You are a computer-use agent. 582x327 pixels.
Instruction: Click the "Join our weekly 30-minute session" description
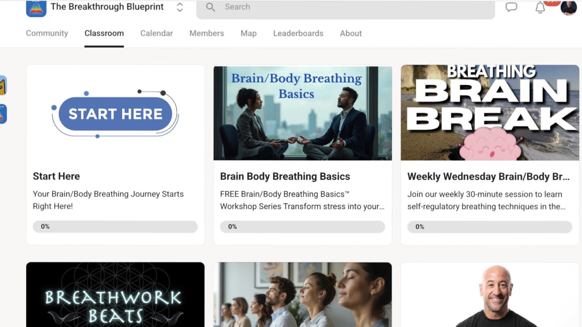coord(487,200)
